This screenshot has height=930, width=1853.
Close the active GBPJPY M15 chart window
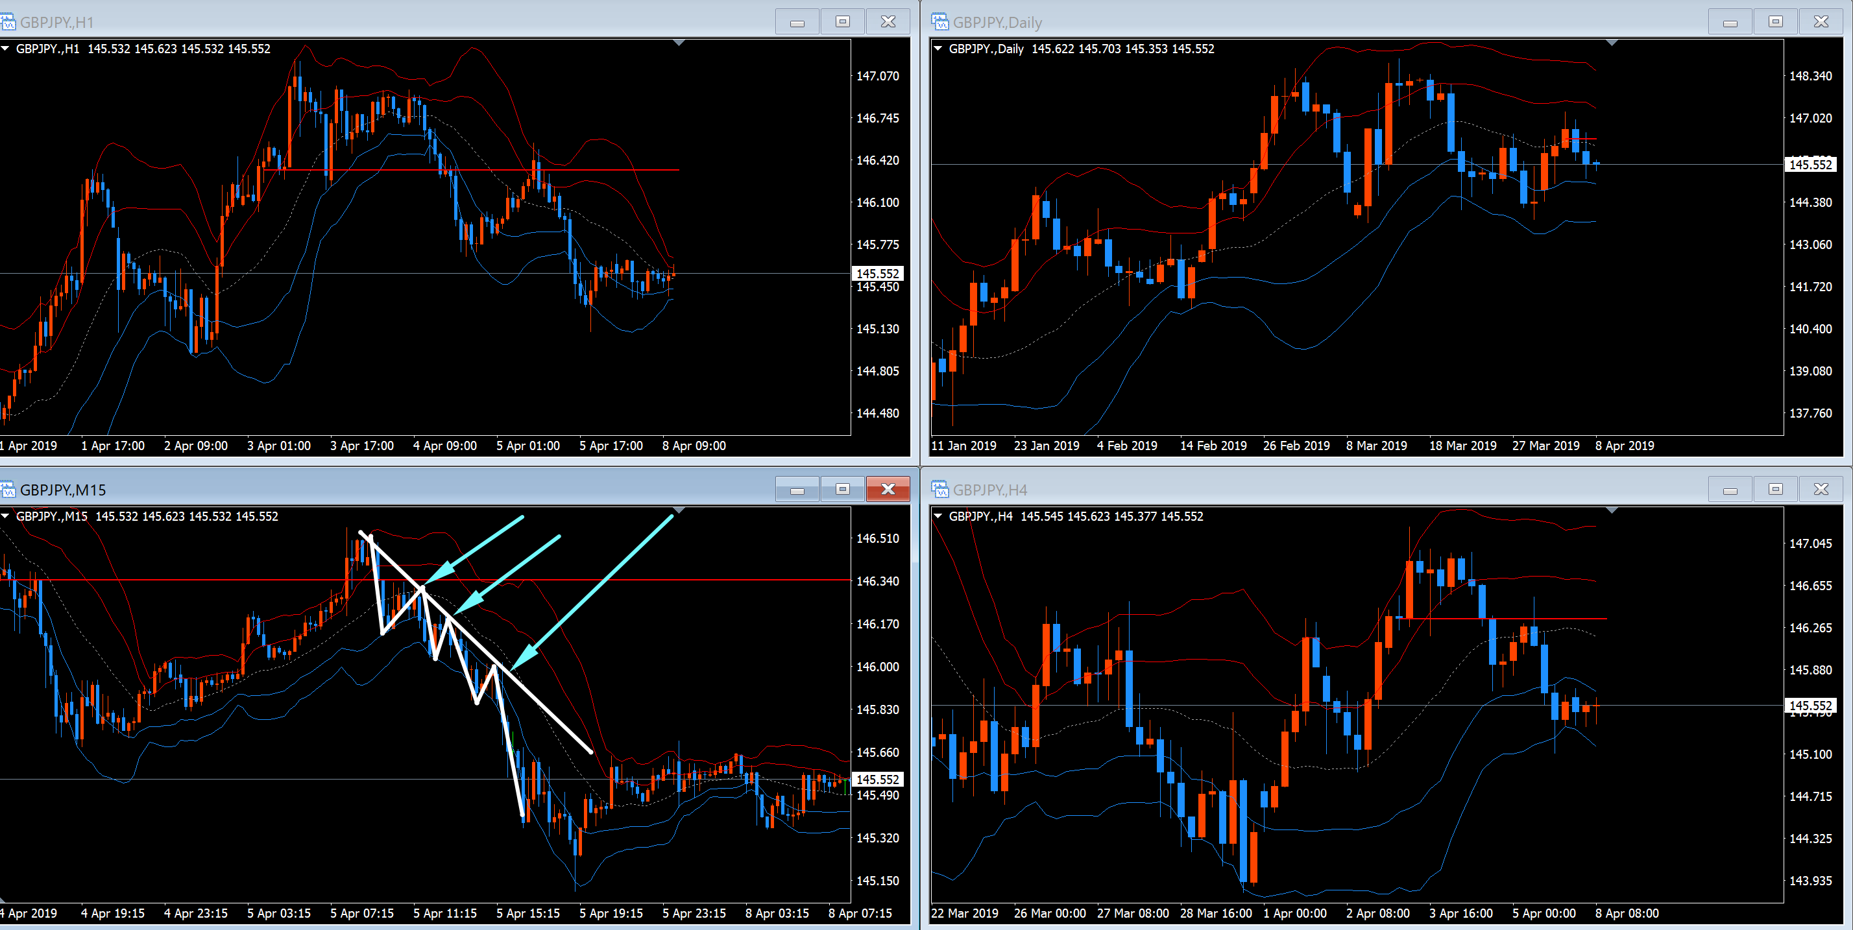point(888,490)
